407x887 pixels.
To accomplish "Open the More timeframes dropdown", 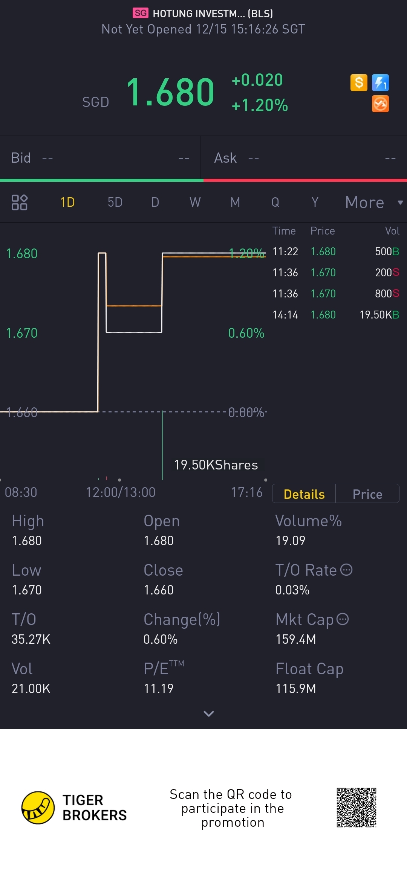I will [373, 203].
